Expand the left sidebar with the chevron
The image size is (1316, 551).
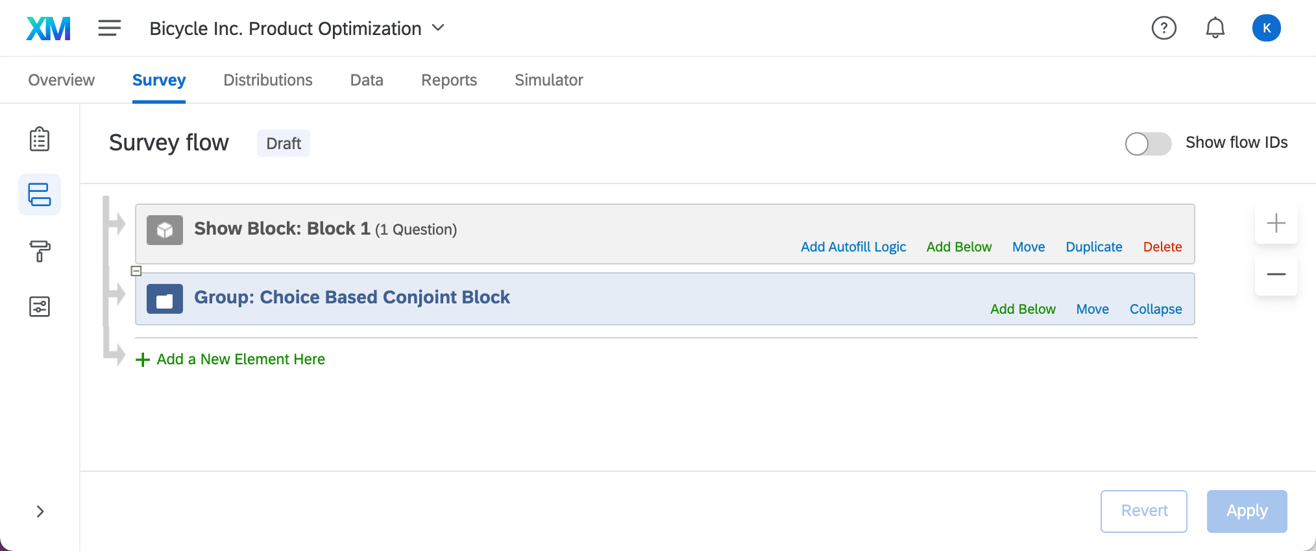click(40, 511)
